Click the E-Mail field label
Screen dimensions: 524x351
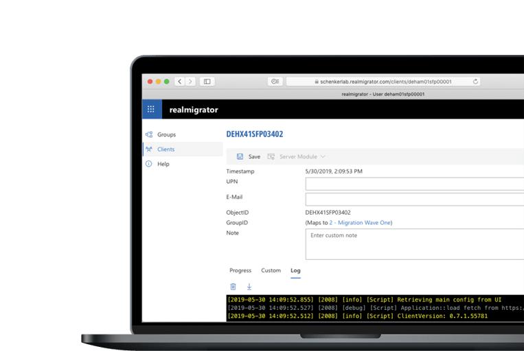[x=234, y=197]
